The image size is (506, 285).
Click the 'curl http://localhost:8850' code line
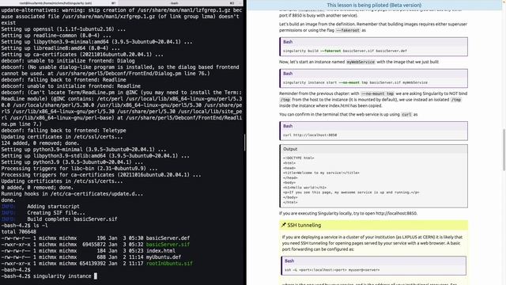click(x=310, y=135)
